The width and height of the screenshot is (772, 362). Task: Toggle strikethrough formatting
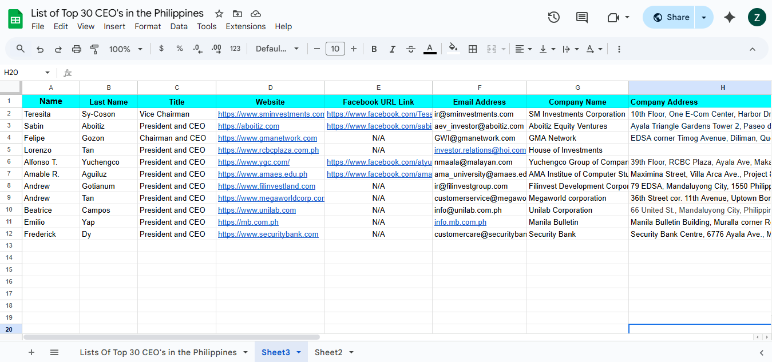pos(411,49)
